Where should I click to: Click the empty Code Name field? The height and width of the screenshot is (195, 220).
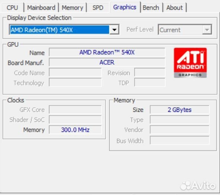coord(75,72)
